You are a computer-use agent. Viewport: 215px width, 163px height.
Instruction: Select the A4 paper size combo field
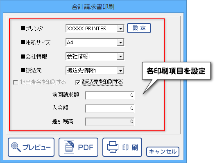(x=95, y=42)
